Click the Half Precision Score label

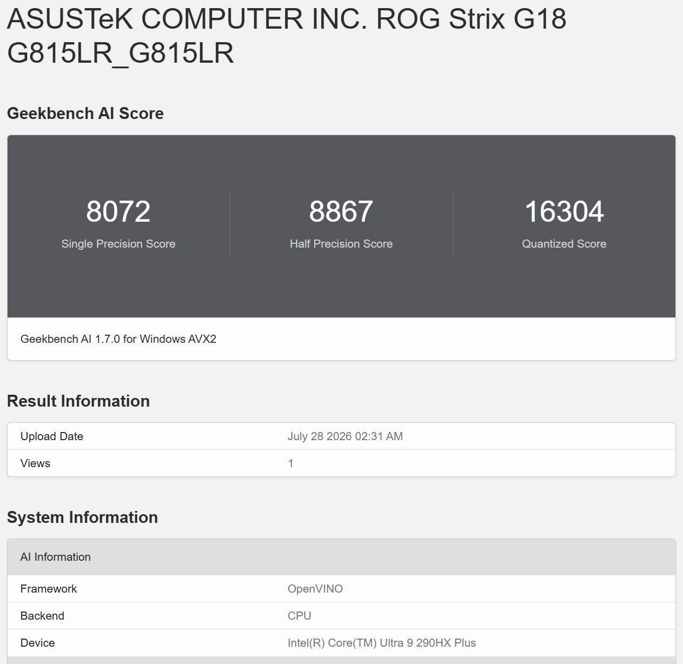point(341,244)
